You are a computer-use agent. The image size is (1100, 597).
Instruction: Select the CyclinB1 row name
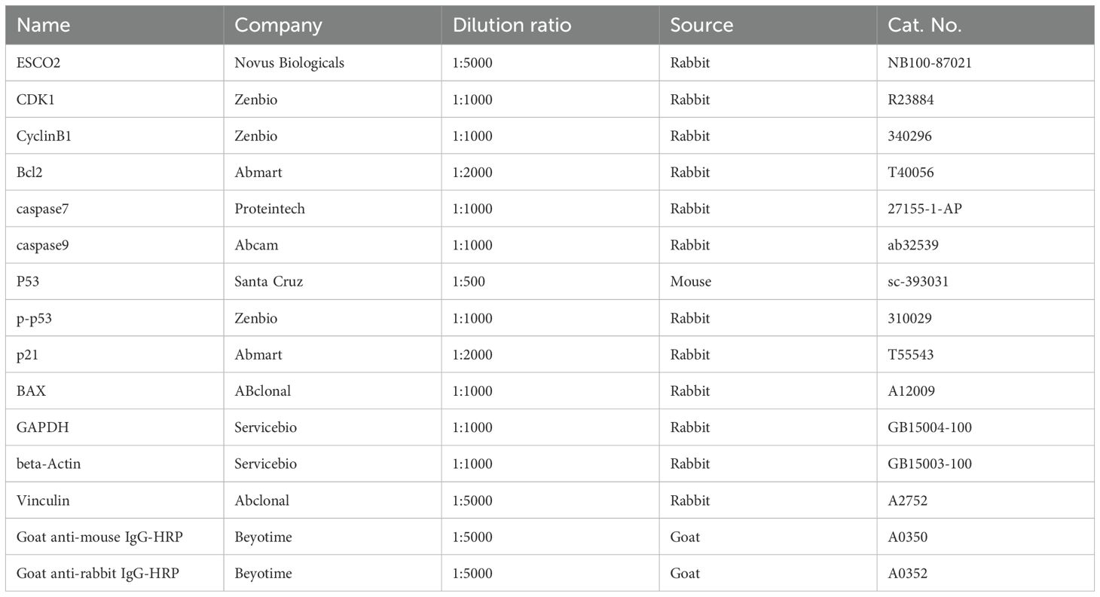44,136
